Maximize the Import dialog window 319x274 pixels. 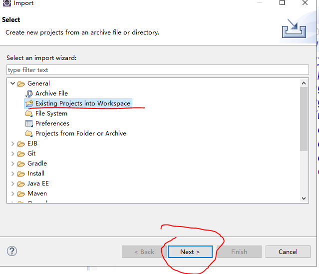pyautogui.click(x=282, y=2)
